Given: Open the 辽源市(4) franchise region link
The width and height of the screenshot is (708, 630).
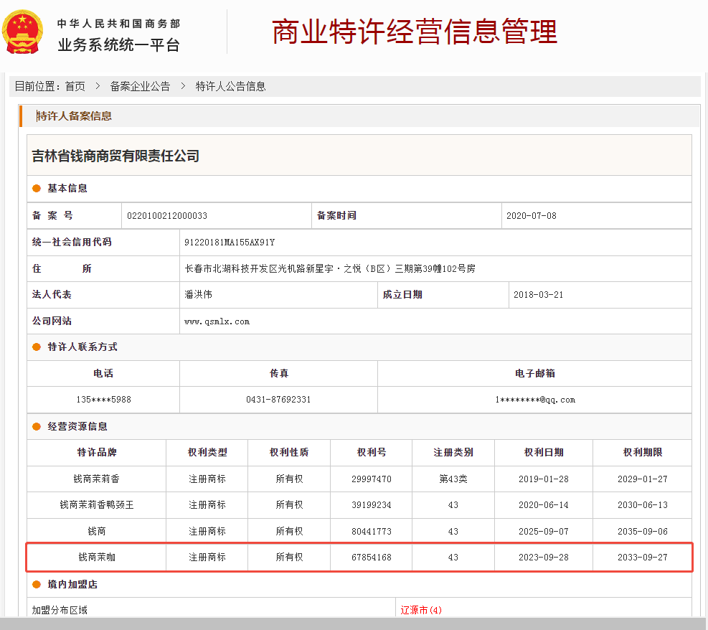Looking at the screenshot, I should pyautogui.click(x=421, y=610).
